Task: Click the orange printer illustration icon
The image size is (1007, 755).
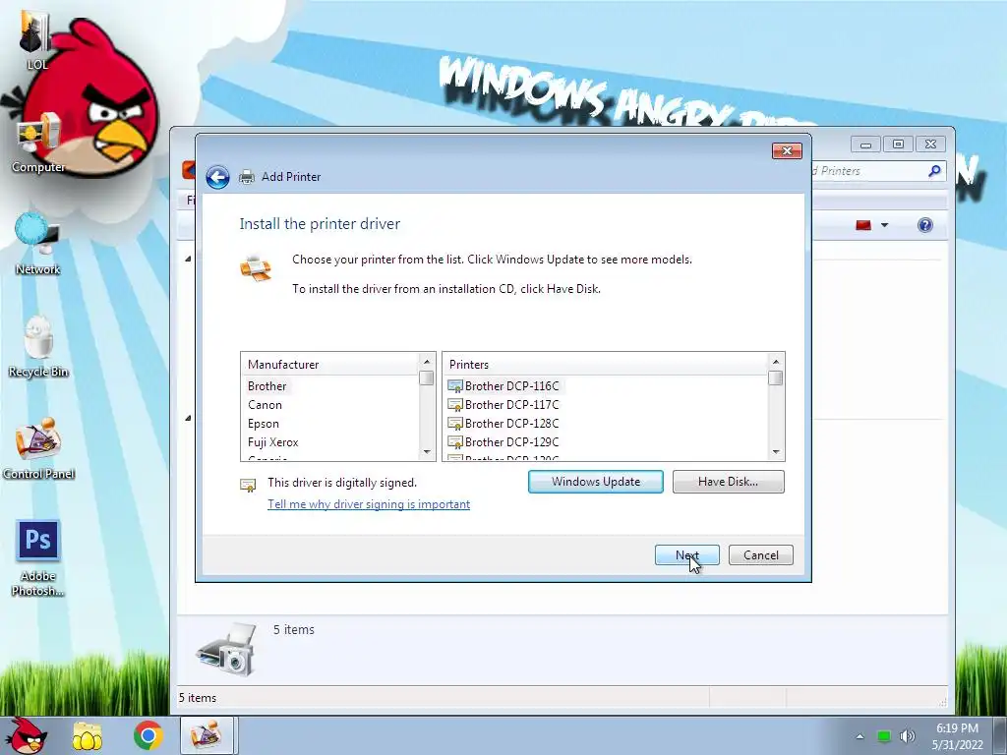Action: coord(256,267)
